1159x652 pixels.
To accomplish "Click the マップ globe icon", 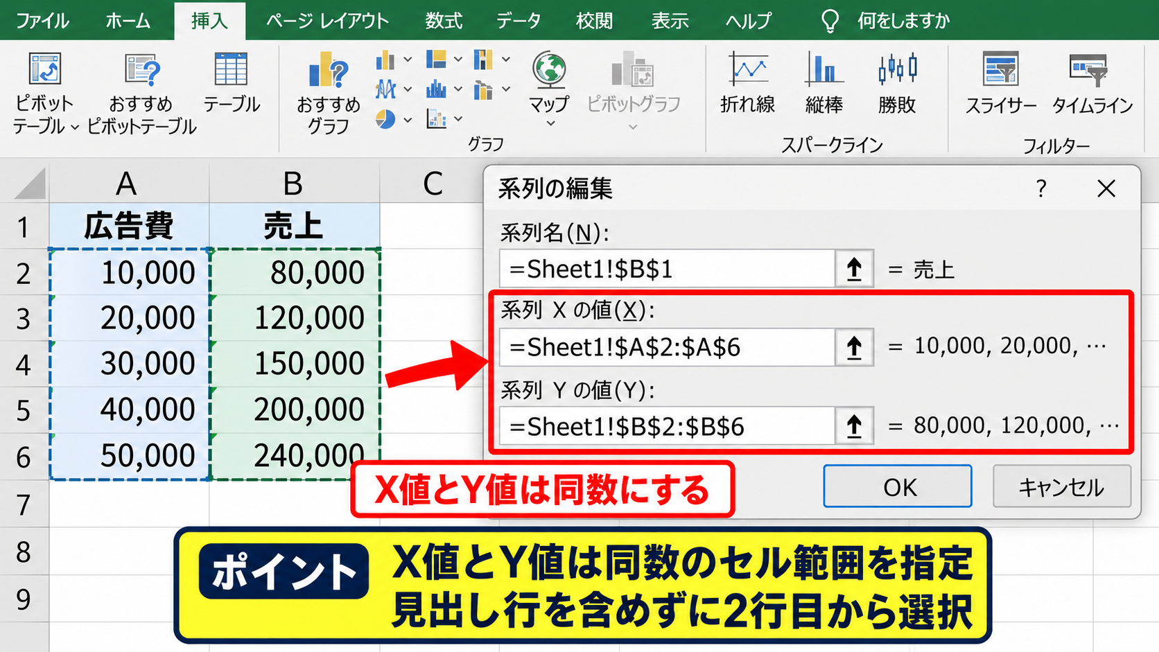I will click(x=549, y=70).
